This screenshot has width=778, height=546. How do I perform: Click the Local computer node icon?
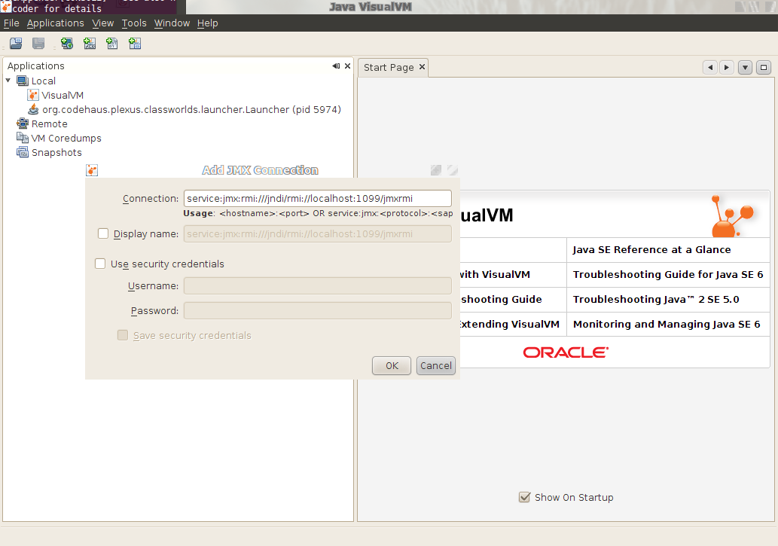coord(23,81)
